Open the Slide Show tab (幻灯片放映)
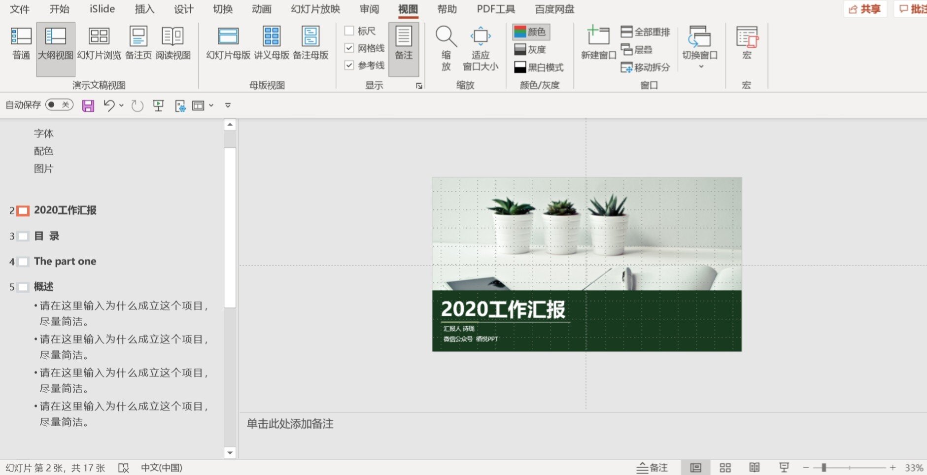Viewport: 927px width, 475px height. (315, 9)
